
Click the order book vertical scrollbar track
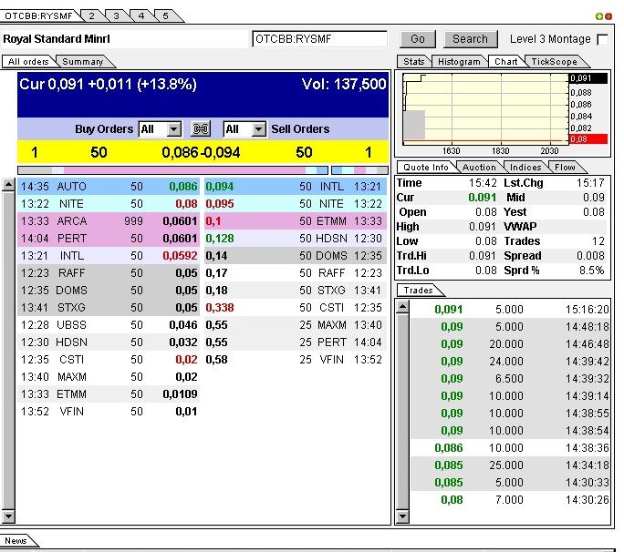tap(8, 351)
